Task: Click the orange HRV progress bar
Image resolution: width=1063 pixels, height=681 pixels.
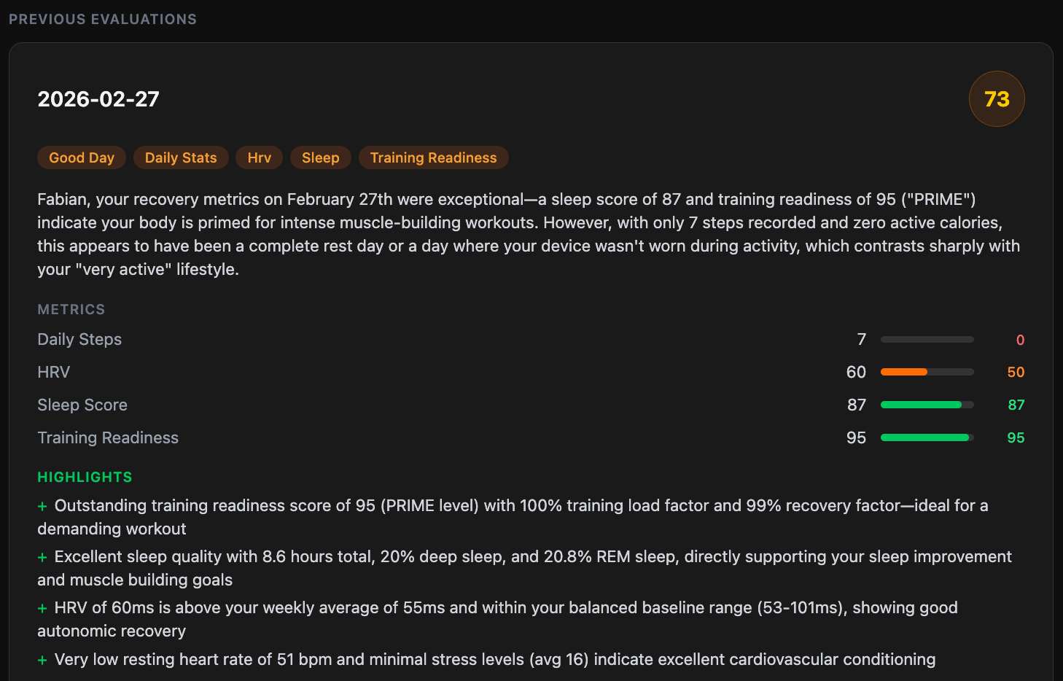Action: pyautogui.click(x=927, y=372)
